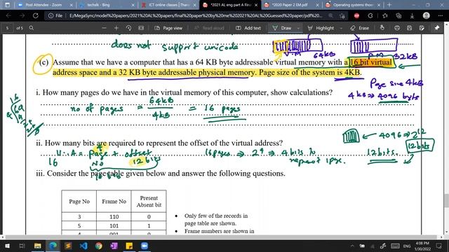Viewport: 449px width, 252px height.
Task: Toggle draw with touch hand icon
Action: click(382, 28)
